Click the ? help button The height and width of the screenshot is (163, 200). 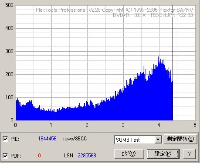pyautogui.click(x=189, y=154)
